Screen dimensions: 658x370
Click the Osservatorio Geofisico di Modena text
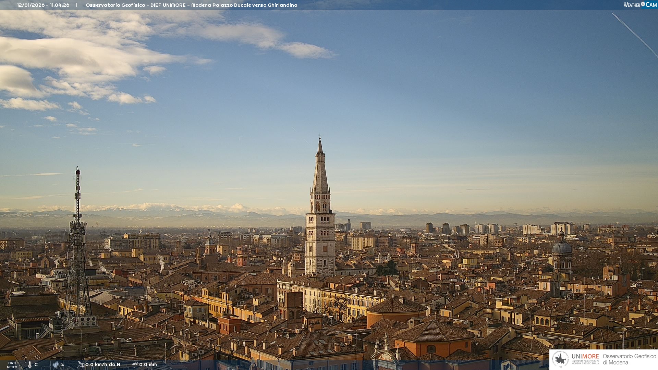(x=629, y=359)
